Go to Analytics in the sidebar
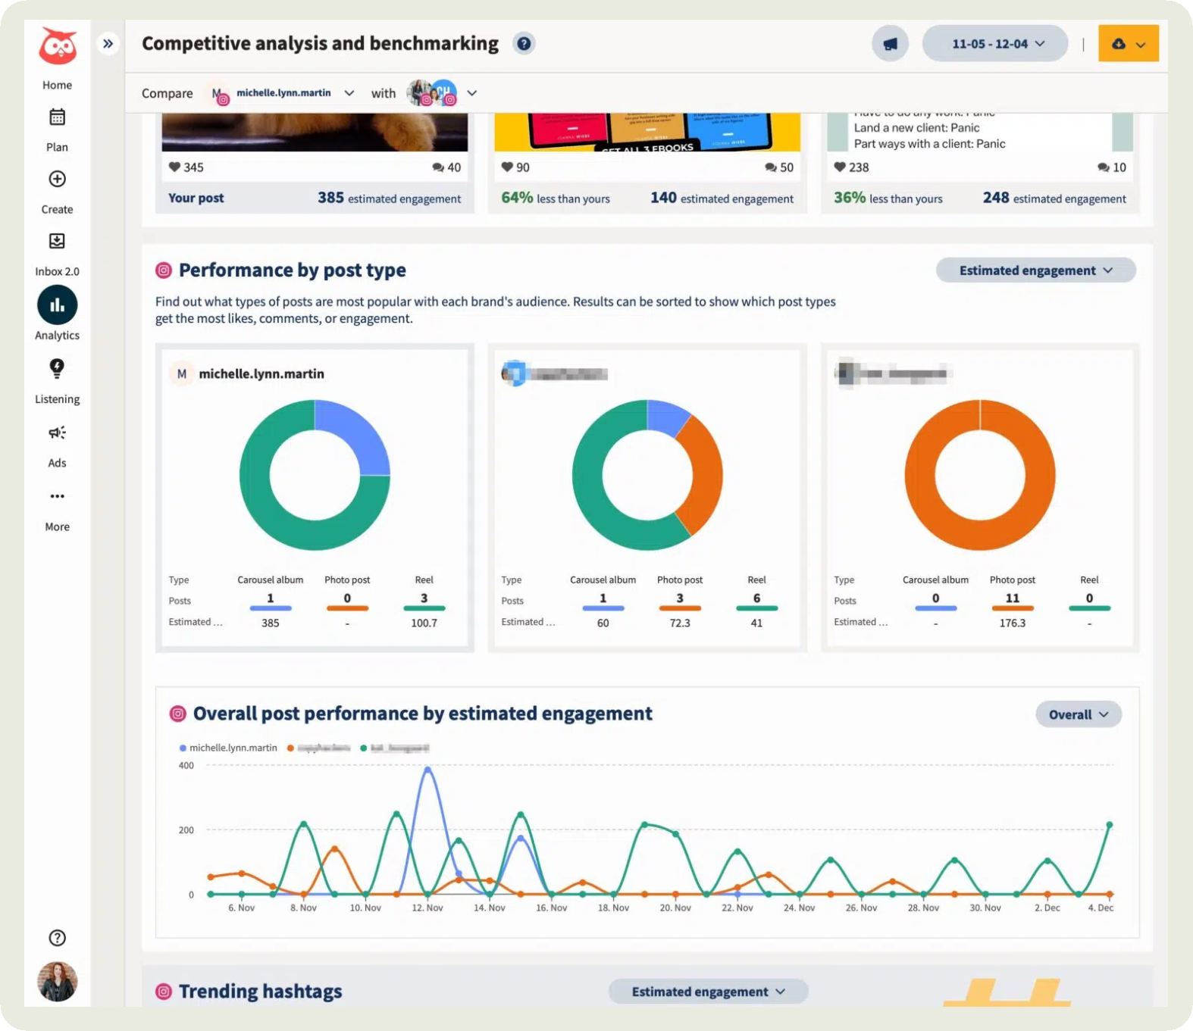Image resolution: width=1193 pixels, height=1031 pixels. (x=57, y=306)
